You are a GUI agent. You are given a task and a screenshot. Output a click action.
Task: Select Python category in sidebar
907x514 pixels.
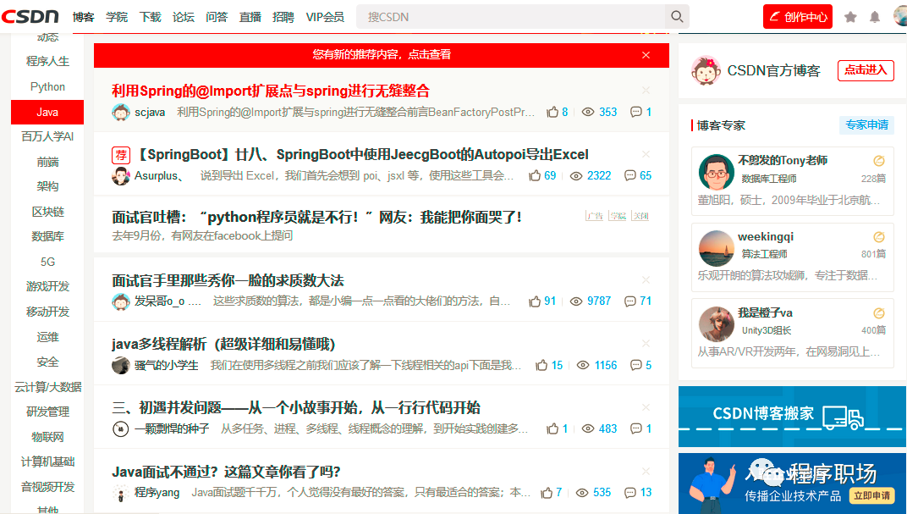(x=47, y=87)
